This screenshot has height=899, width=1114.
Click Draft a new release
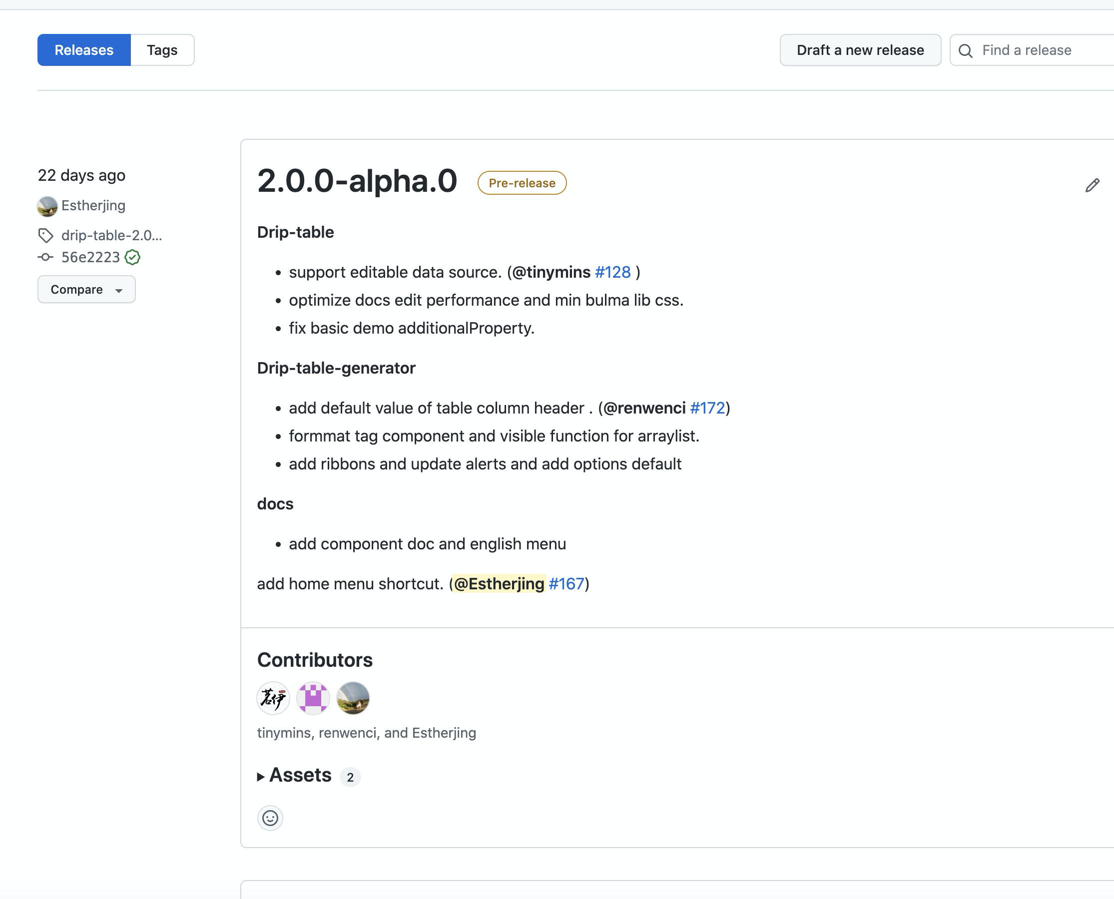click(860, 50)
